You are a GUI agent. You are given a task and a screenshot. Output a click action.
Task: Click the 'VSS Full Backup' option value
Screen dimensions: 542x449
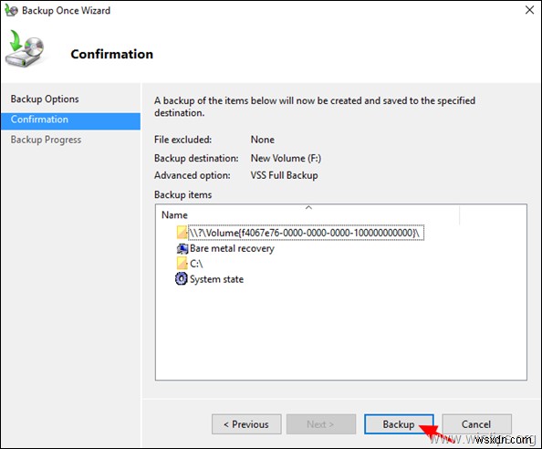tap(284, 175)
